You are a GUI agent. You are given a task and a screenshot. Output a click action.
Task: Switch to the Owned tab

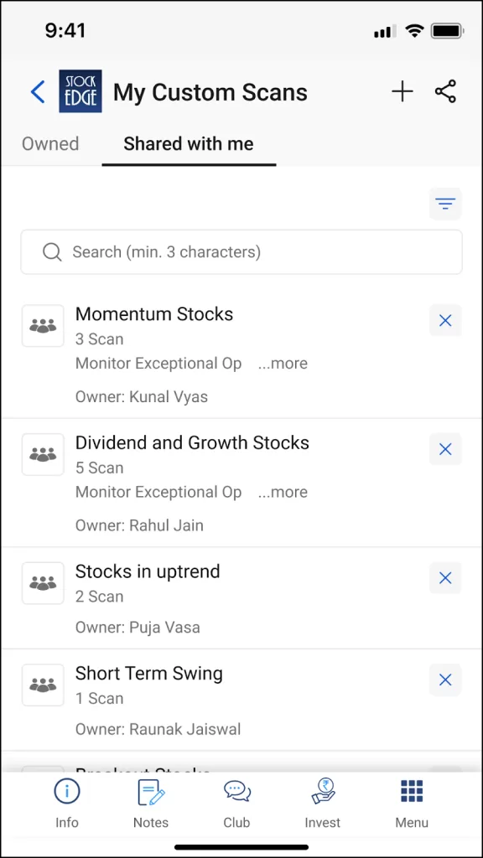50,144
